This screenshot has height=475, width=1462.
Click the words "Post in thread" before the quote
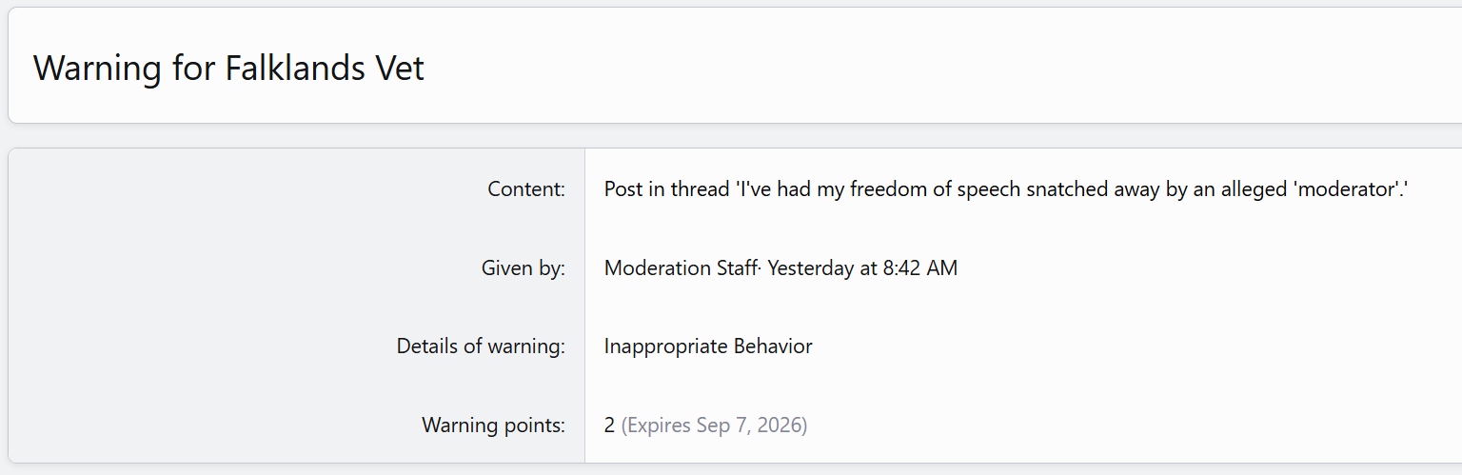pos(666,189)
